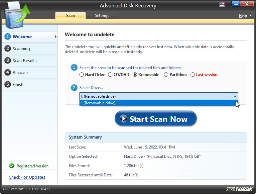This screenshot has width=256, height=194.
Task: Open the US flag language dropdown
Action: click(x=224, y=4)
